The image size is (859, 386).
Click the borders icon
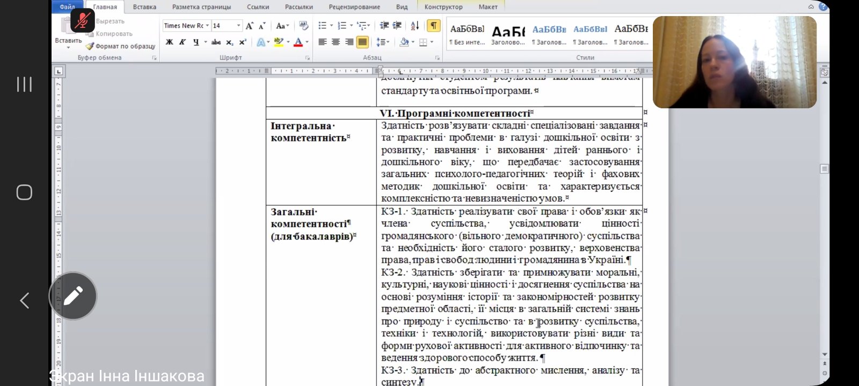[x=423, y=42]
